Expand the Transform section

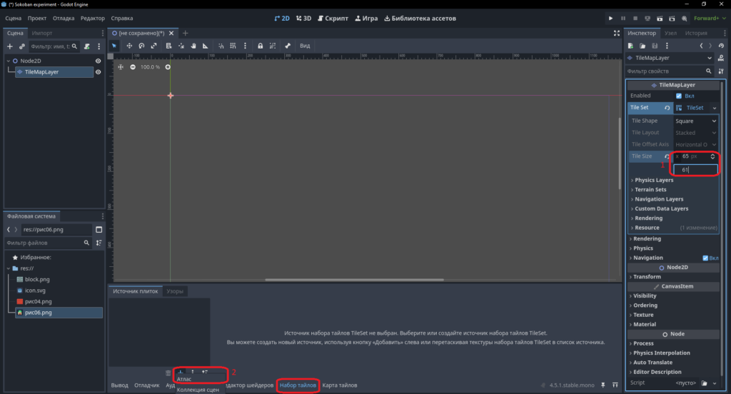(646, 277)
